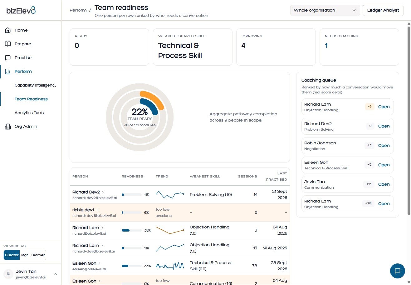Click the Perform breadcrumb link
Image resolution: width=411 pixels, height=285 pixels.
pyautogui.click(x=78, y=10)
